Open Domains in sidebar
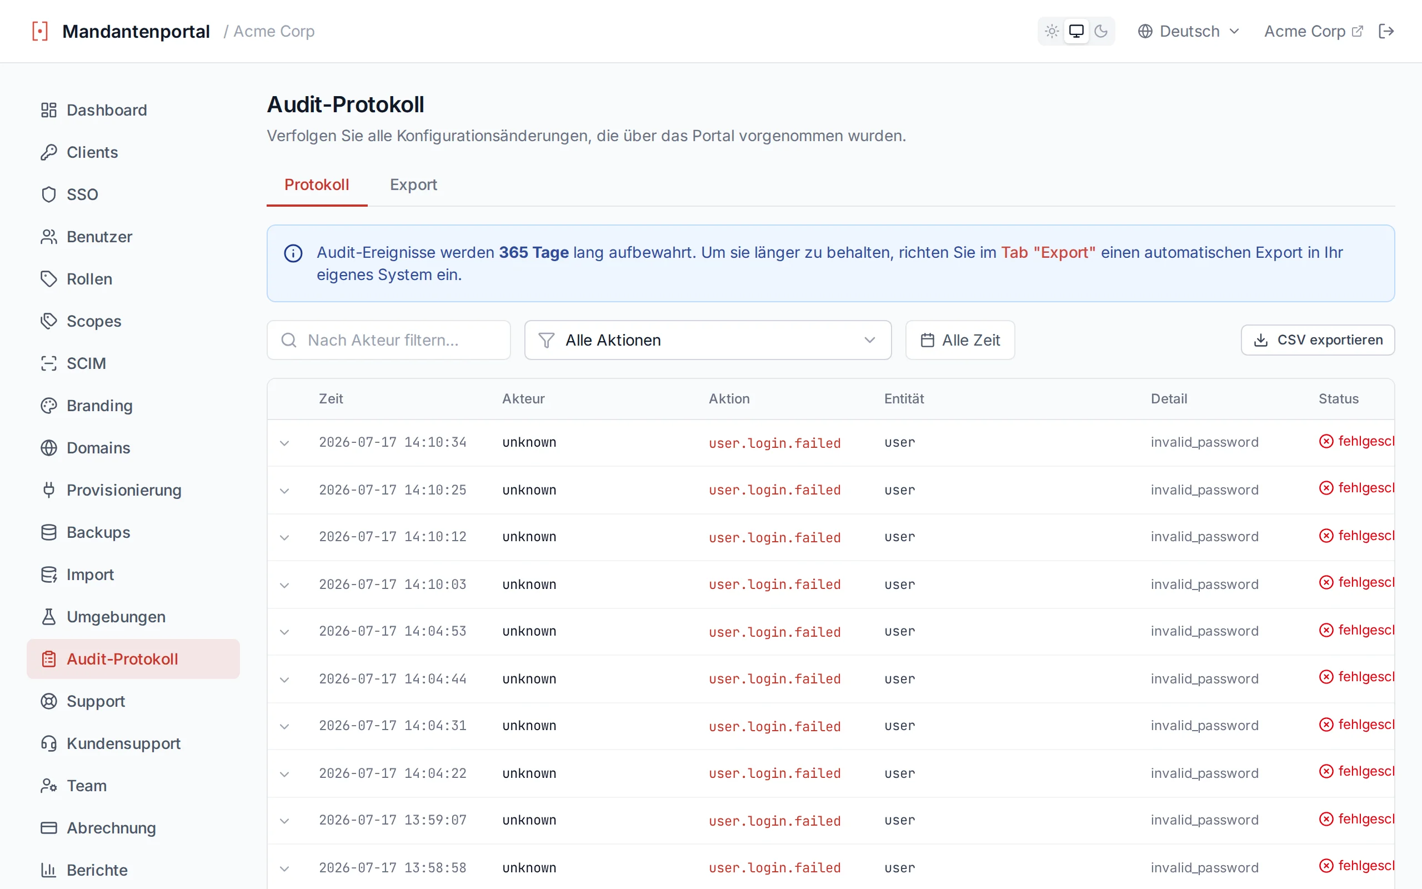Image resolution: width=1422 pixels, height=889 pixels. pos(133,448)
